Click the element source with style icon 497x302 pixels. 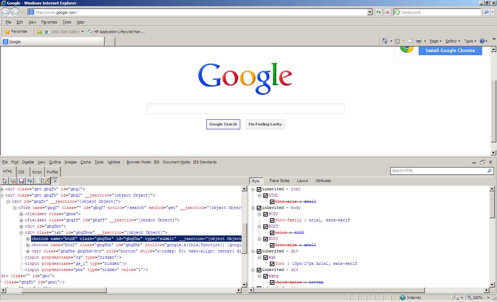pyautogui.click(x=38, y=181)
